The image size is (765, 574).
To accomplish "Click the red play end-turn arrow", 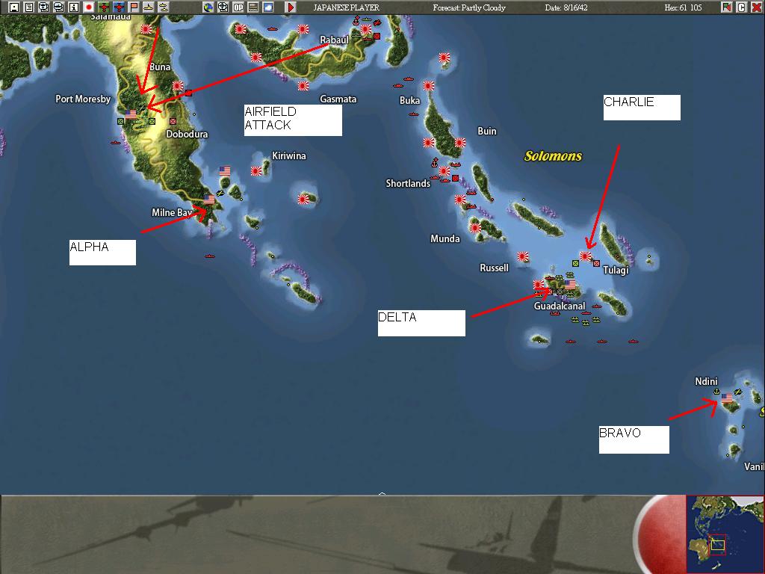I will click(291, 7).
